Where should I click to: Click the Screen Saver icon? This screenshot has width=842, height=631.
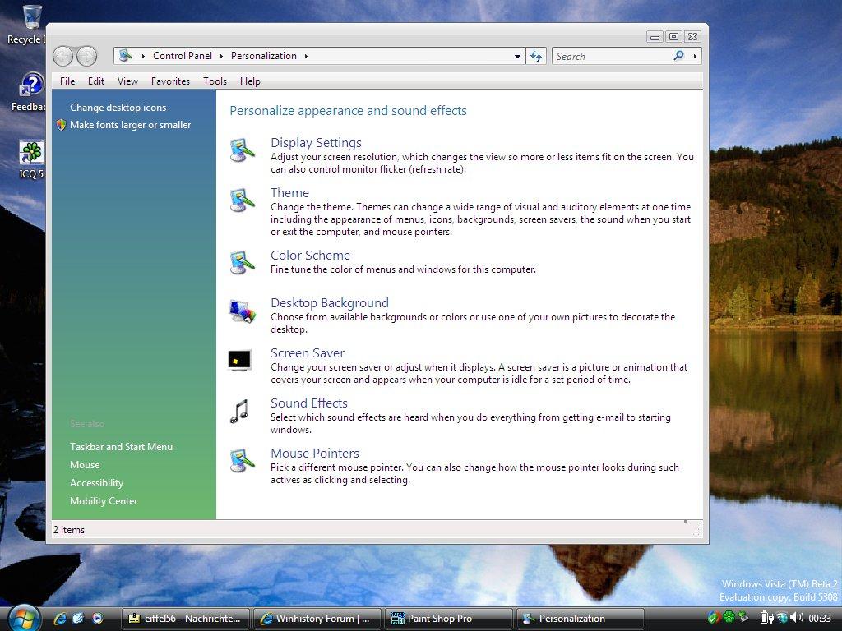(239, 360)
